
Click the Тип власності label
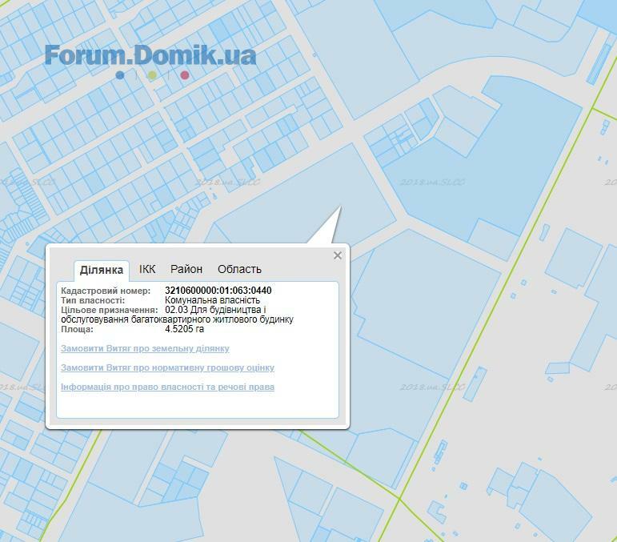[x=93, y=300]
